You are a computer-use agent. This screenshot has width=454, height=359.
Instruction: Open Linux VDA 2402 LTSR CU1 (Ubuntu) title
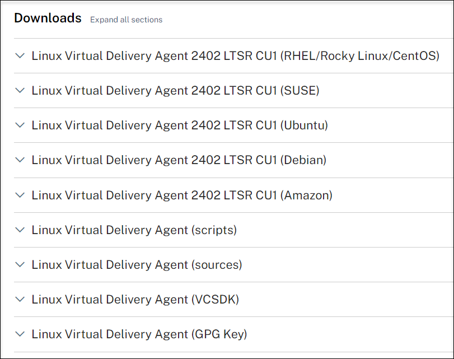(180, 125)
